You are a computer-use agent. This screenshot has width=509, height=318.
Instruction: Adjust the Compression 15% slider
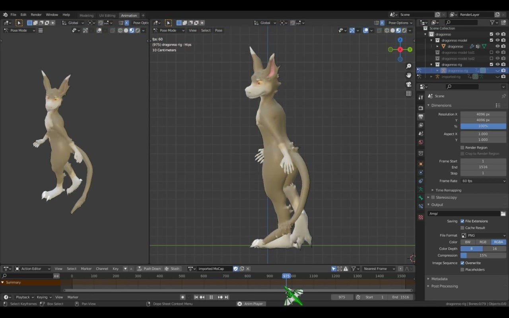483,255
